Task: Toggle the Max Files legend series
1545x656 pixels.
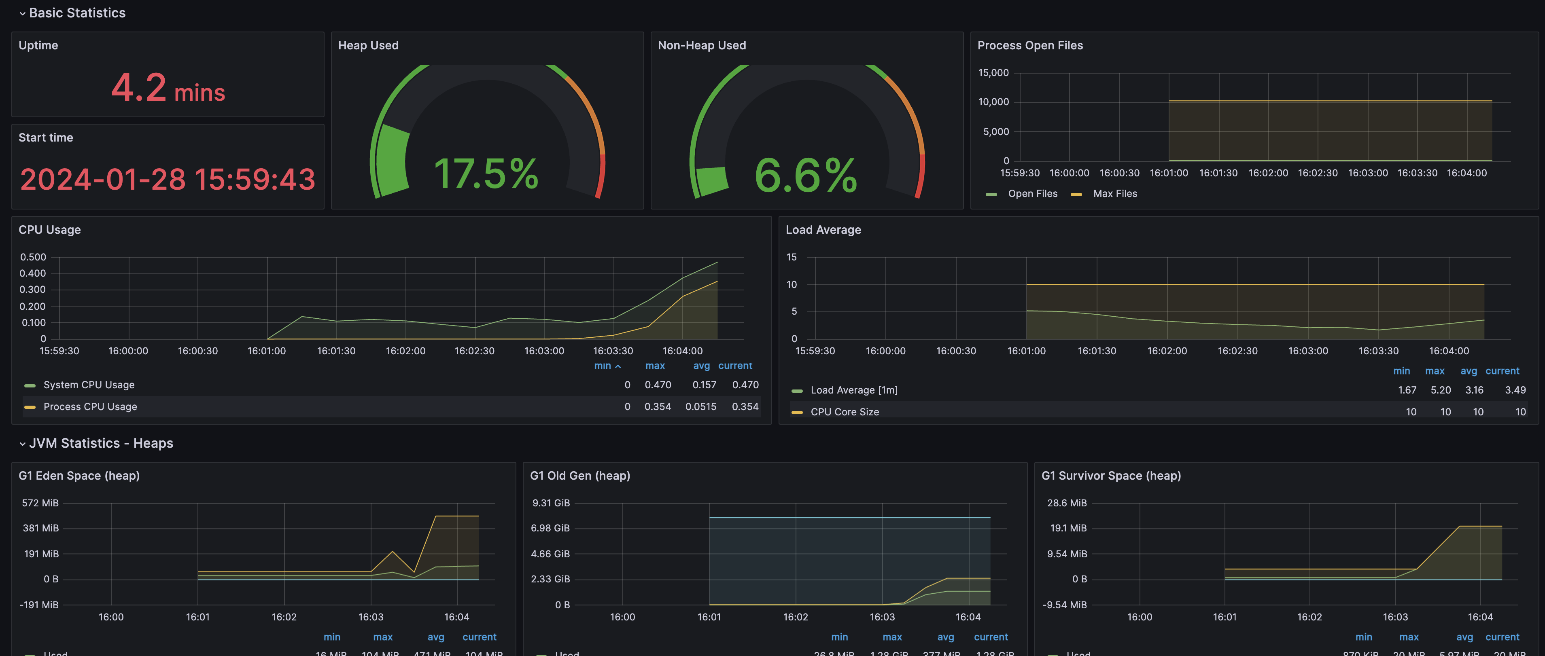Action: pyautogui.click(x=1115, y=194)
